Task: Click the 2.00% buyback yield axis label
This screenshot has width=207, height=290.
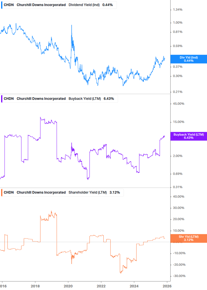Action: click(178, 156)
